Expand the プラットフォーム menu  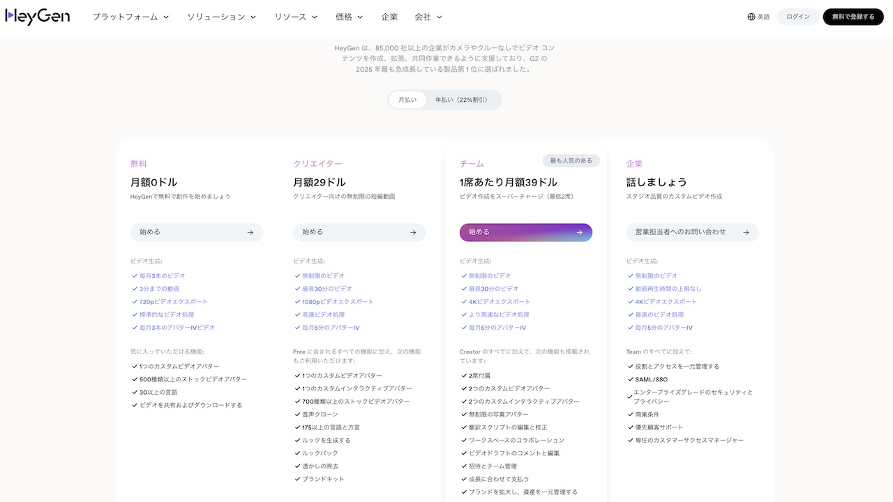131,17
